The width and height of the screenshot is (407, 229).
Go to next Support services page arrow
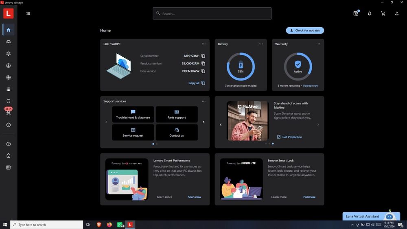coord(203,122)
